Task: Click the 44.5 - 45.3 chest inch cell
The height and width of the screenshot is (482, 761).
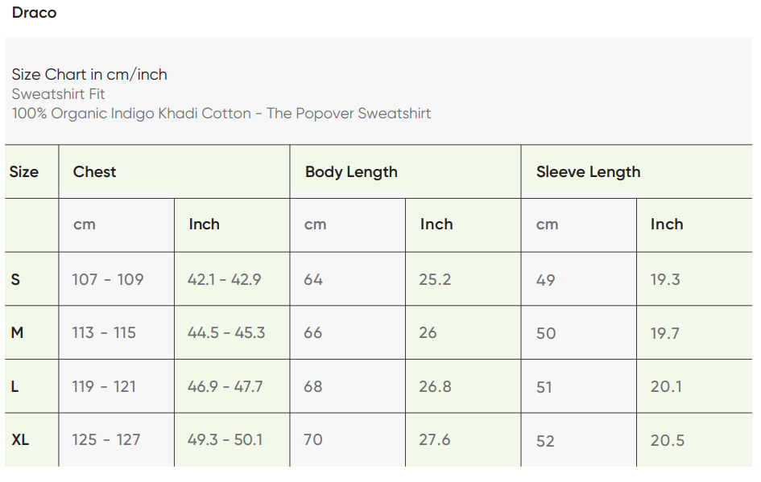Action: (x=226, y=333)
